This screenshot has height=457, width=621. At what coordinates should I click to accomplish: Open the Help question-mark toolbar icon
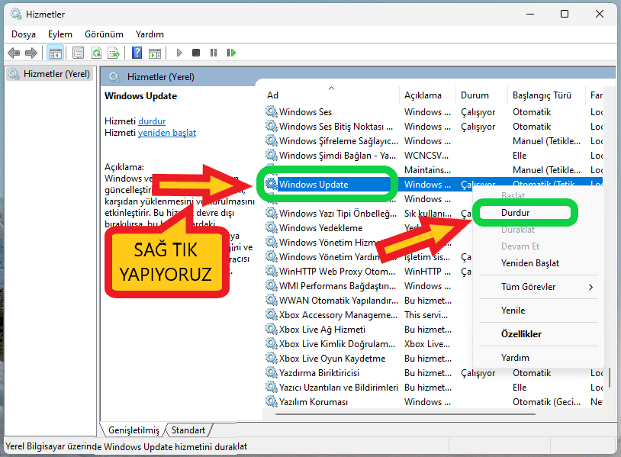pyautogui.click(x=137, y=53)
